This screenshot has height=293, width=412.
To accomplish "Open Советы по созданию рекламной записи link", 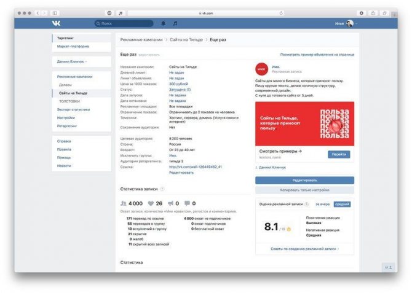I will [304, 249].
